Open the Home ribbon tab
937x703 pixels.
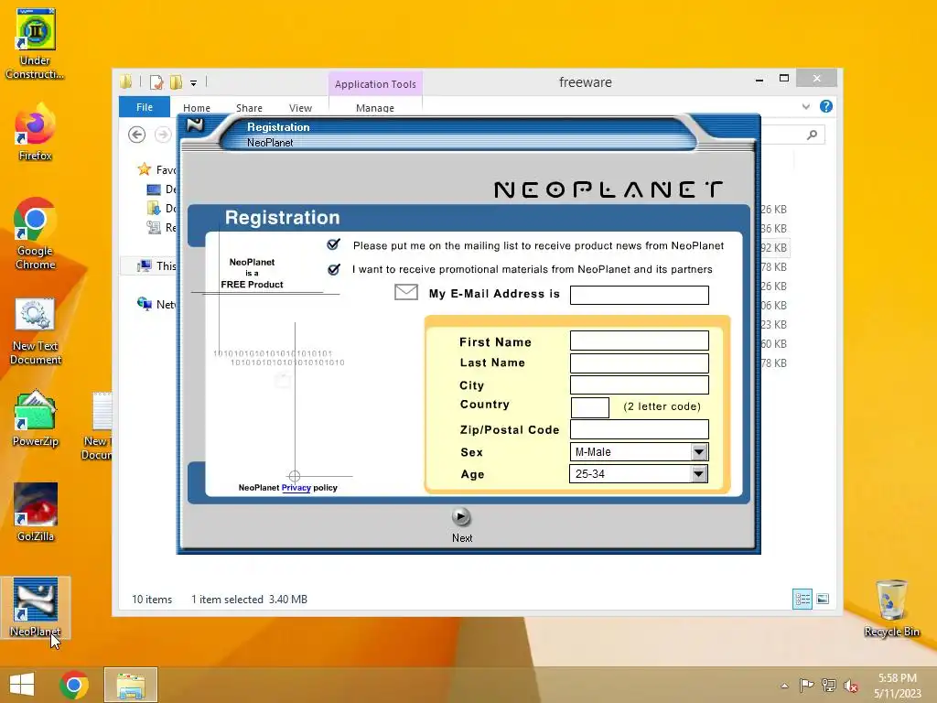(197, 108)
